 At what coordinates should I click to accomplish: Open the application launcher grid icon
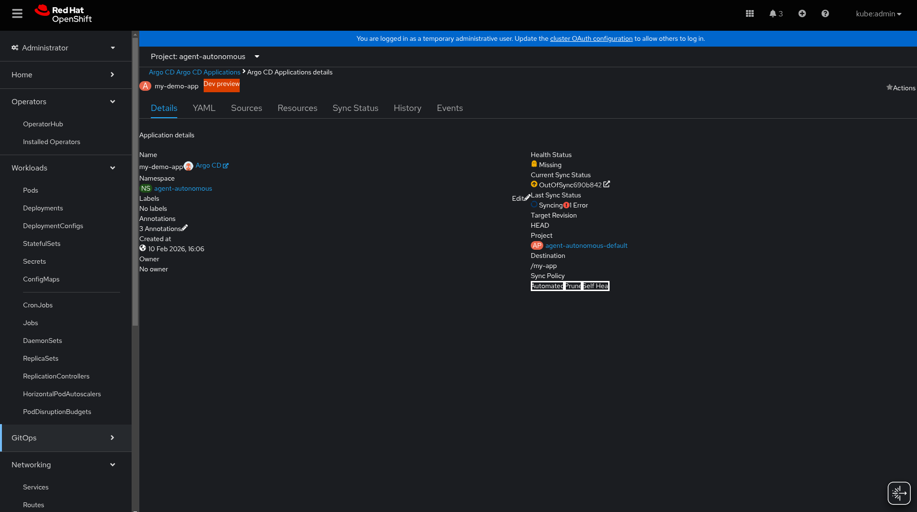click(x=749, y=13)
